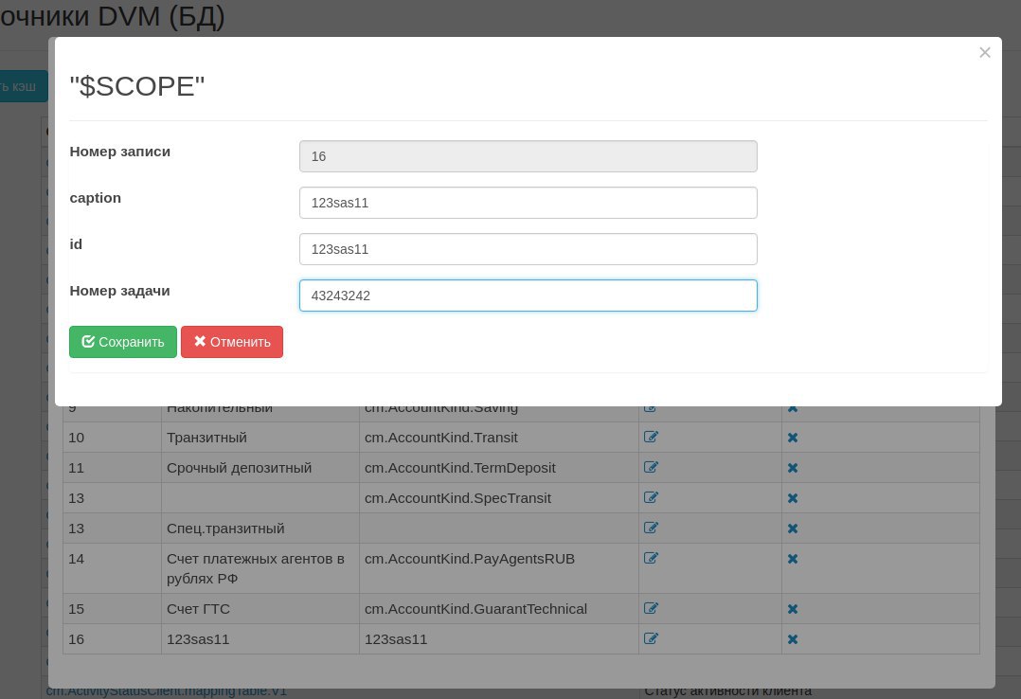This screenshot has height=699, width=1021.
Task: Edit the cm.AccountKind.SpecTransit row
Action: (651, 498)
